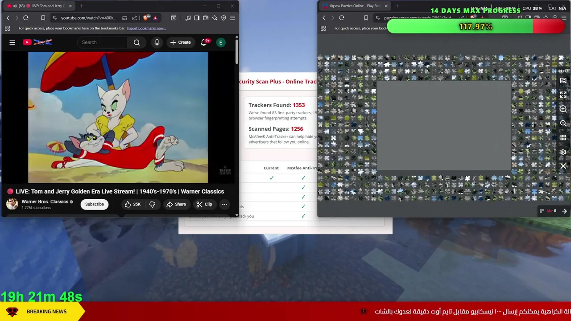The height and width of the screenshot is (321, 571).
Task: Reload the puzzle page
Action: click(342, 18)
